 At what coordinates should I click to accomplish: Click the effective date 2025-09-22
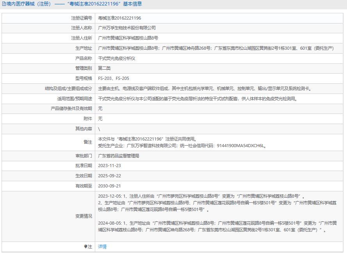(109, 176)
